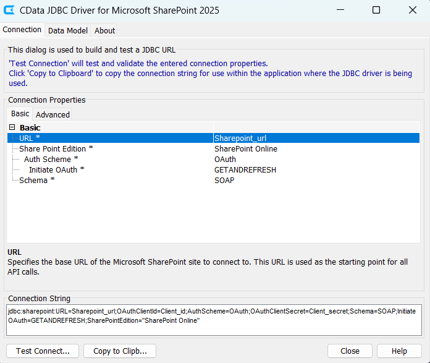The image size is (430, 363).
Task: Change the SOAP schema value
Action: [x=315, y=181]
